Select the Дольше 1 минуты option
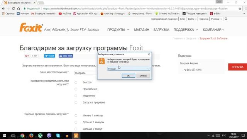Image resolution: width=247 pixels, height=139 pixels. click(76, 122)
